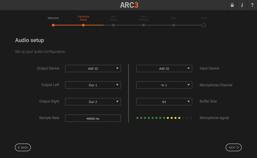257x158 pixels.
Task: Open the Output Left channel dropdown
Action: coord(93,85)
